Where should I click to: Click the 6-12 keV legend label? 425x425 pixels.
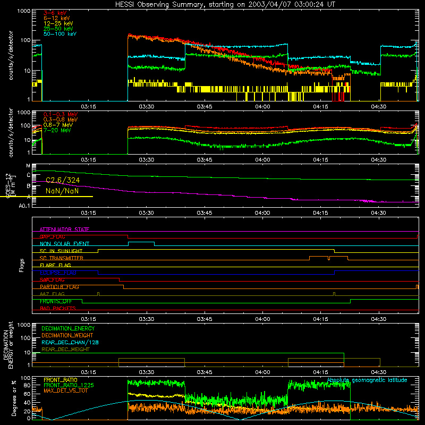(56, 18)
